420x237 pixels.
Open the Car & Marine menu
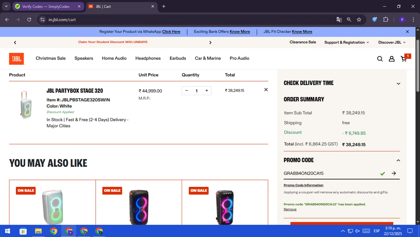[208, 58]
